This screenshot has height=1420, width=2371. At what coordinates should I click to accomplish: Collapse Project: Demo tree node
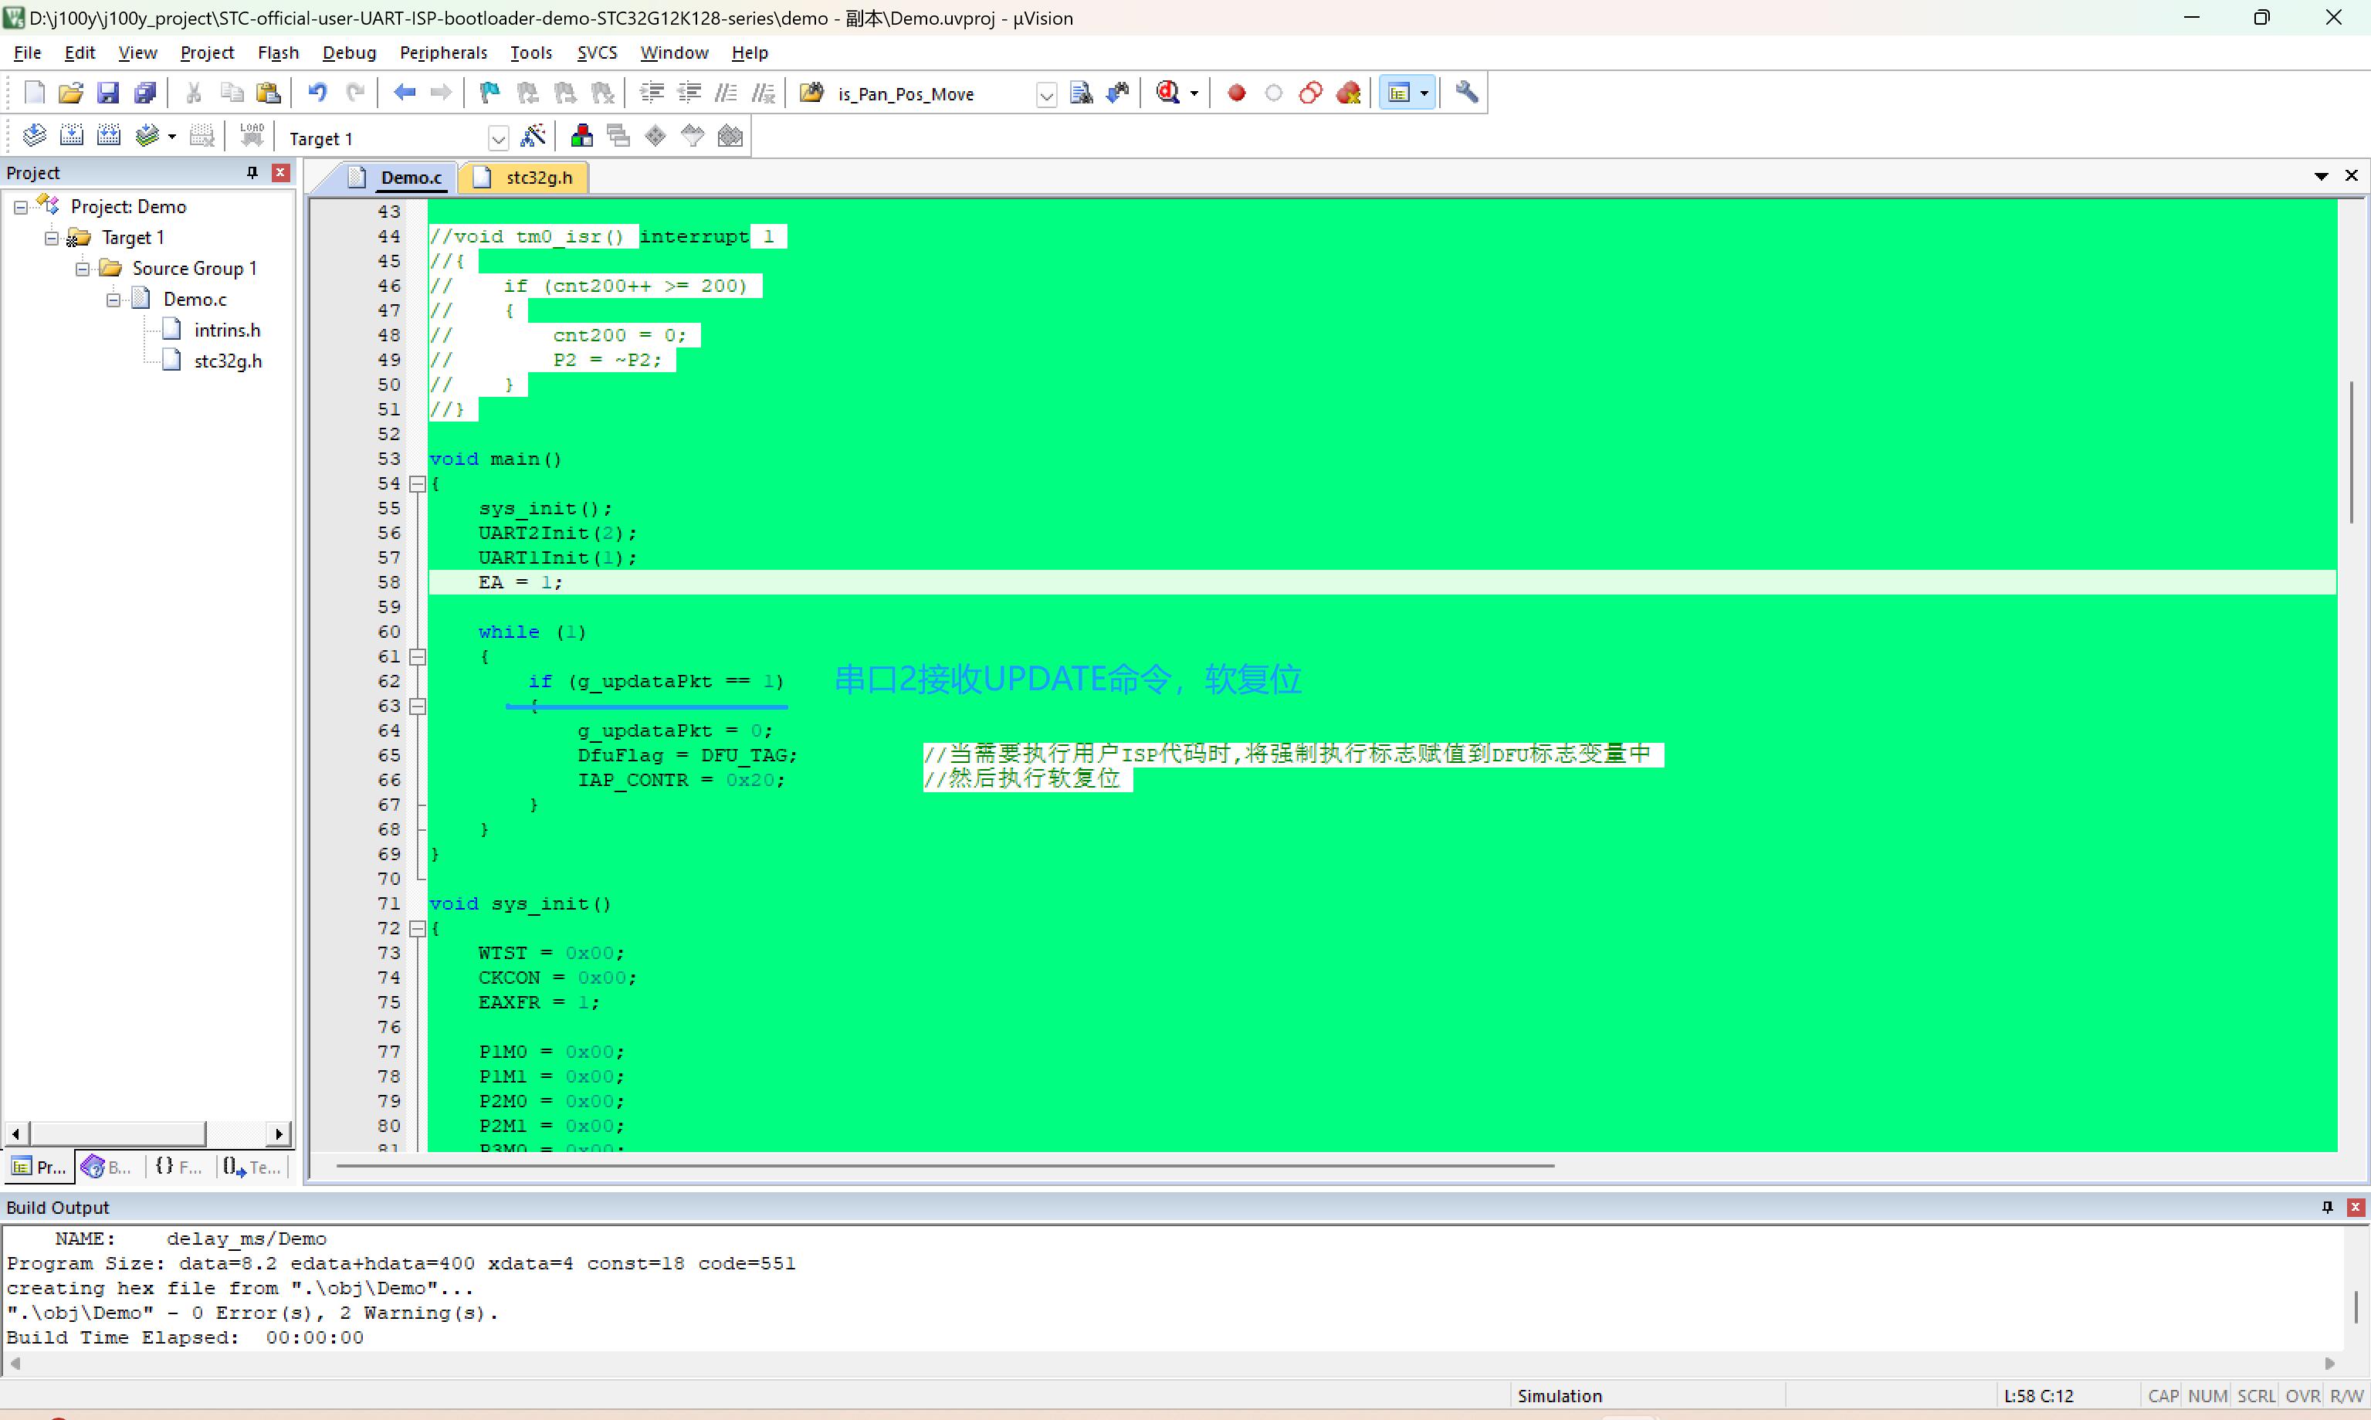click(x=21, y=207)
